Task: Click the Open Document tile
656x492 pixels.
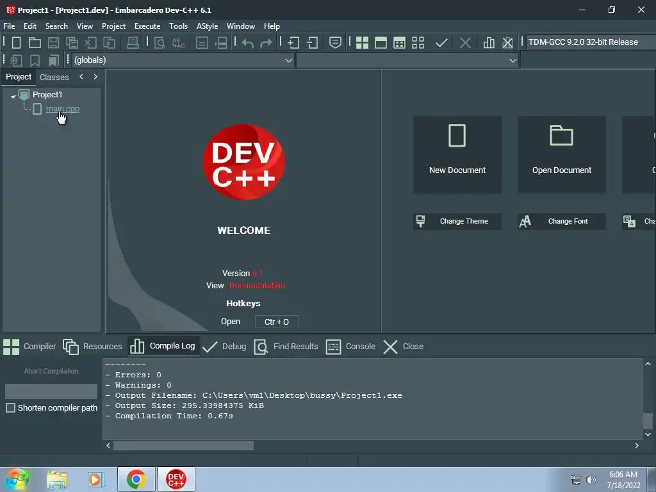Action: tap(561, 154)
